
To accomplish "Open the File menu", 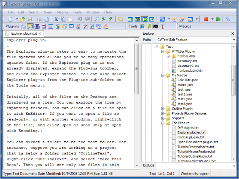I will click(11, 12).
